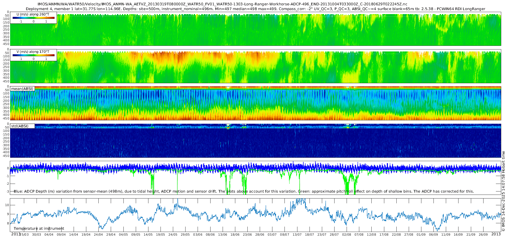
Task: Click the 10 tick on temperature axis
Action: pyautogui.click(x=7, y=205)
